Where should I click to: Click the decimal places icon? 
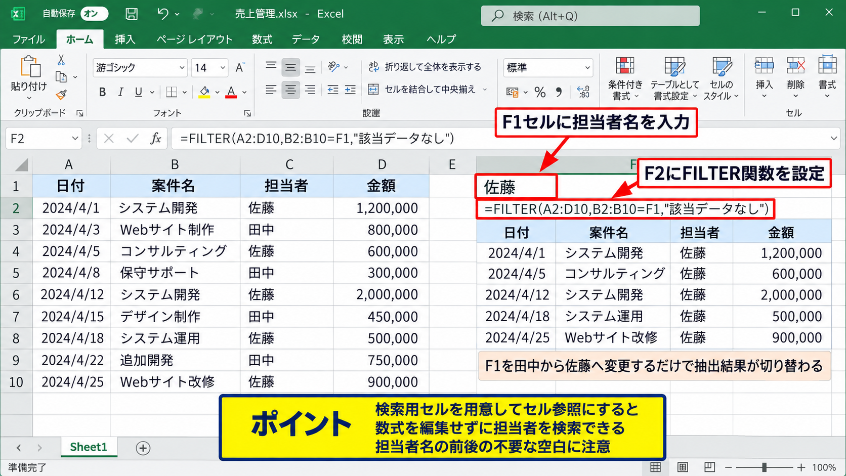tap(583, 92)
